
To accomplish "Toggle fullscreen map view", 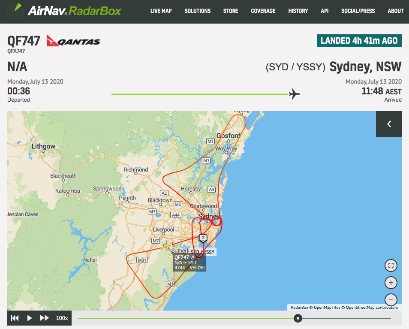I will [x=391, y=266].
